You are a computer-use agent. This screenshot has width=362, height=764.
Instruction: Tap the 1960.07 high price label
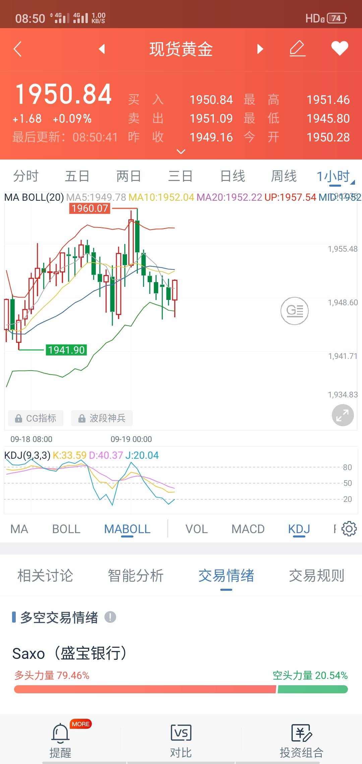90,208
